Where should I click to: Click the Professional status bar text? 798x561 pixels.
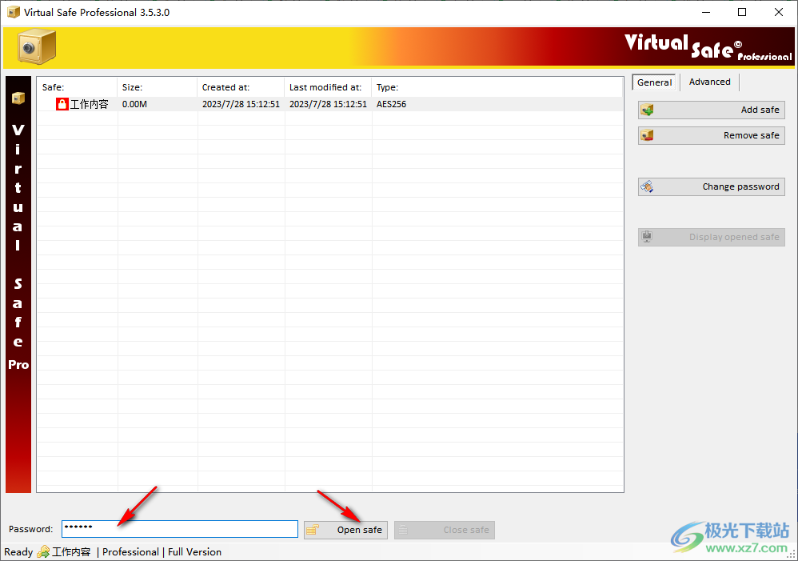pyautogui.click(x=131, y=552)
